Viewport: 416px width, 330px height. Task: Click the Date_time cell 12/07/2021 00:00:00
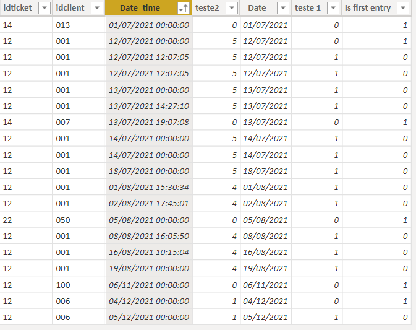(149, 41)
